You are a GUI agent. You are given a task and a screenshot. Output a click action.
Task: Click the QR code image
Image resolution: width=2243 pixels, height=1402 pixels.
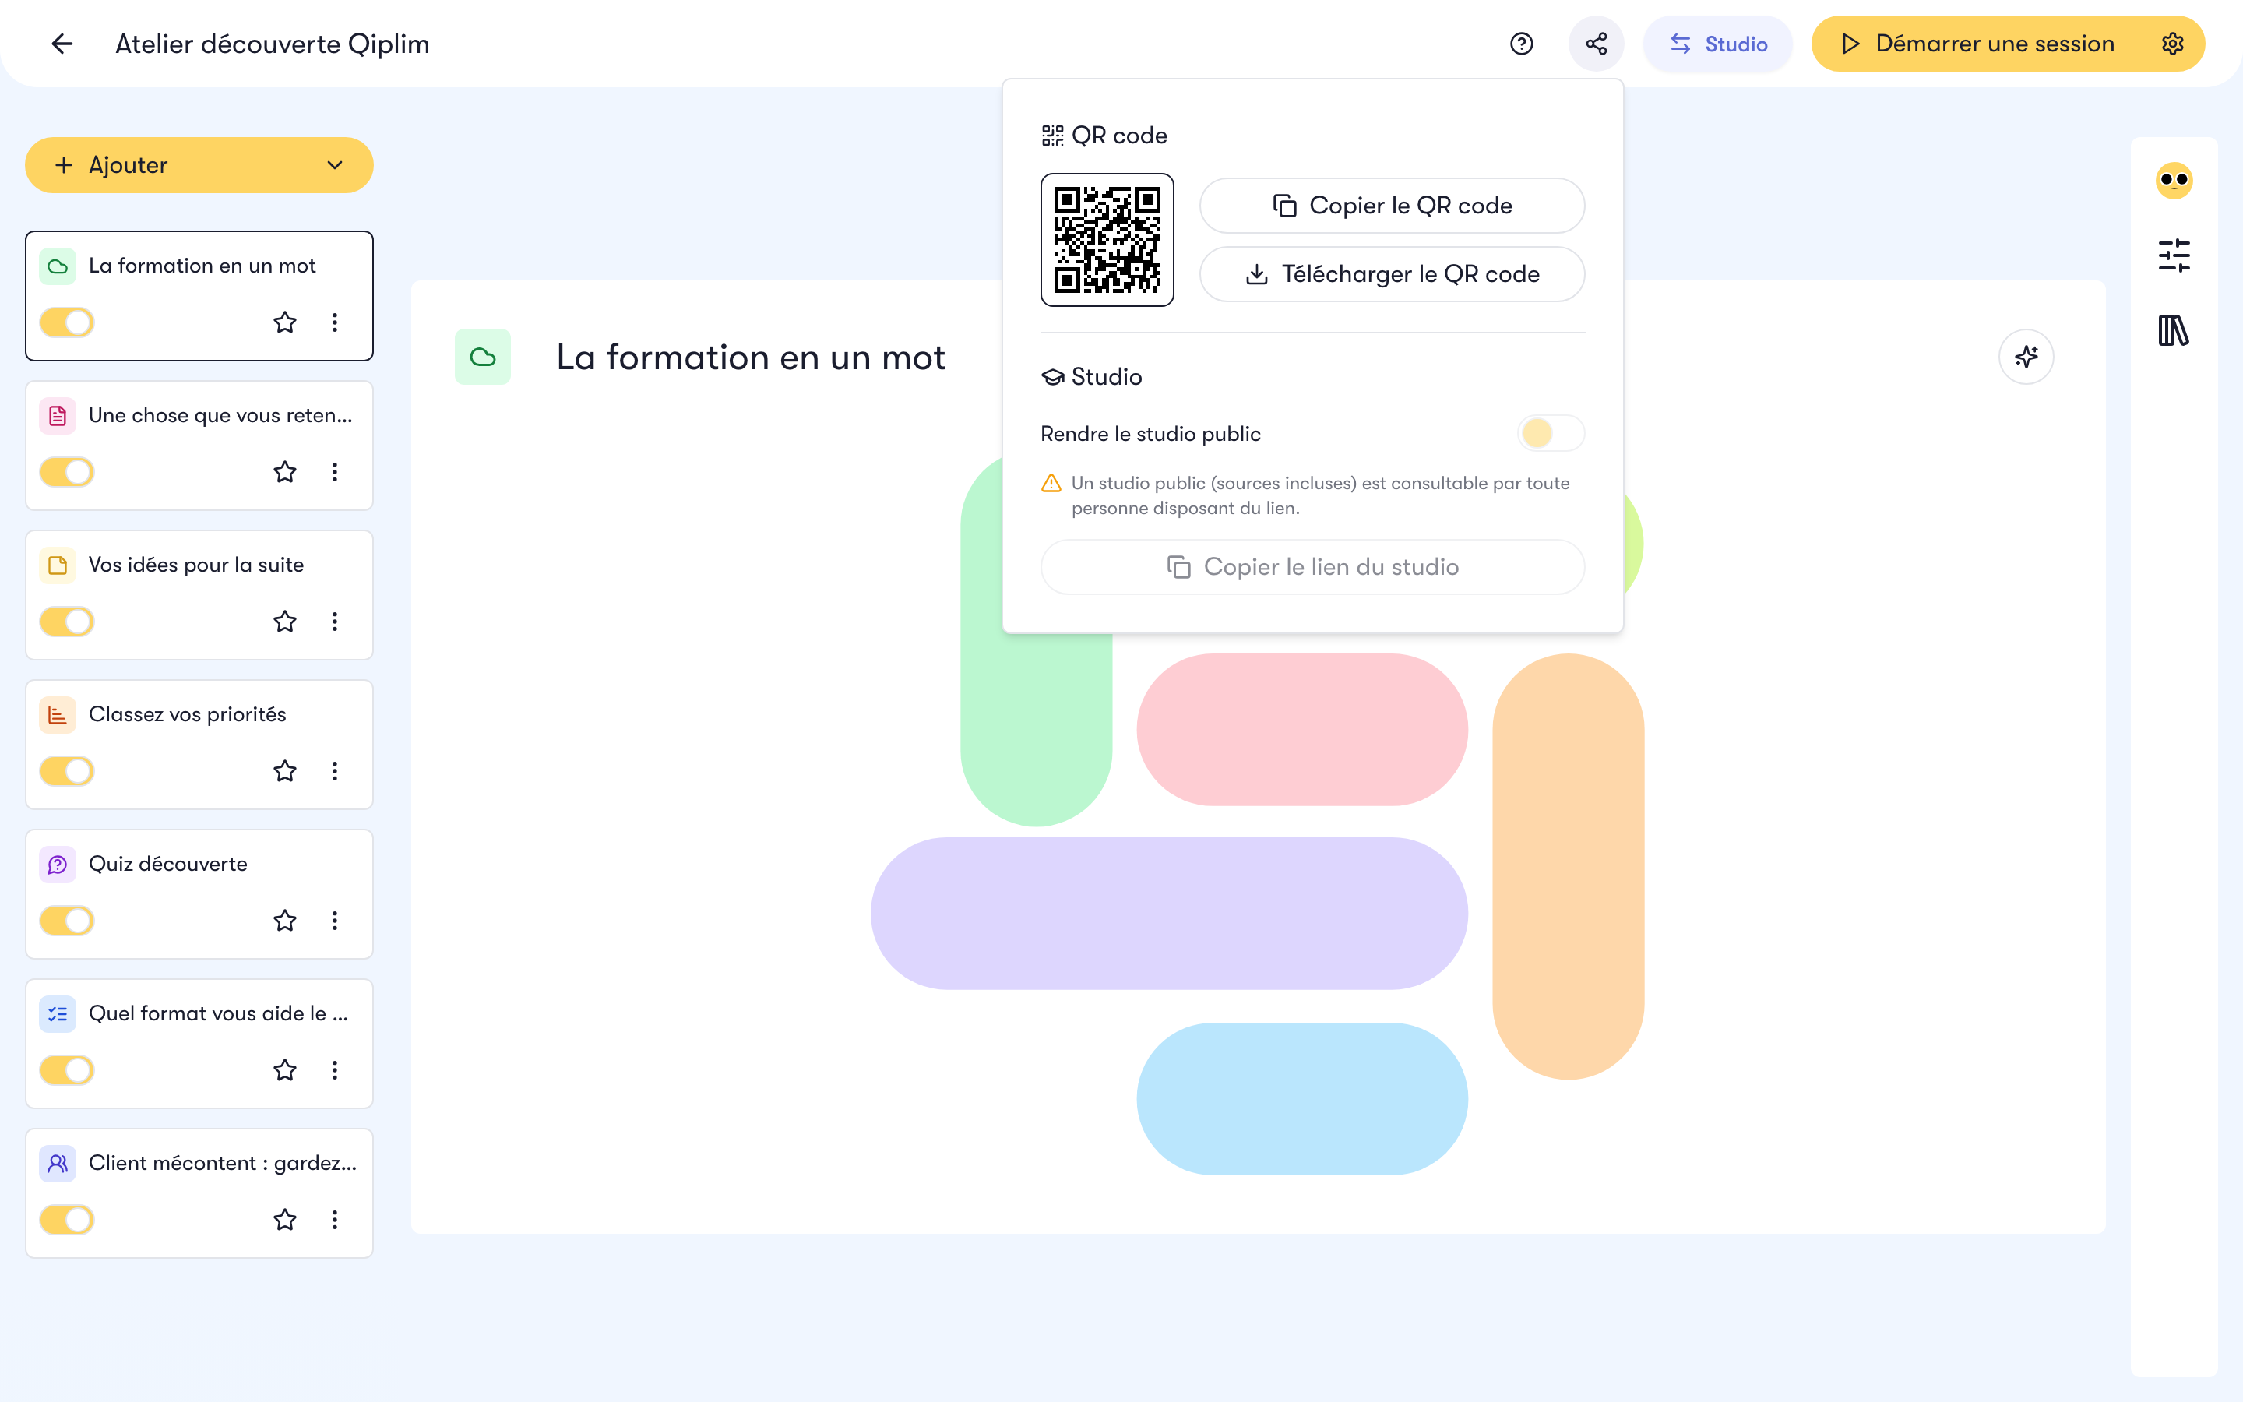(x=1107, y=239)
